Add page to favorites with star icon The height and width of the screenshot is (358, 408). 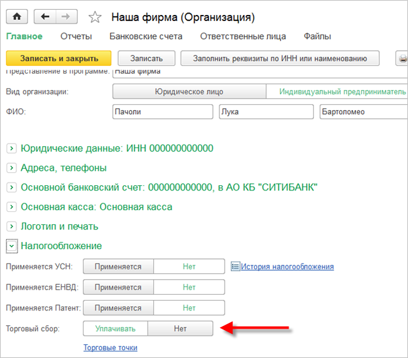95,17
